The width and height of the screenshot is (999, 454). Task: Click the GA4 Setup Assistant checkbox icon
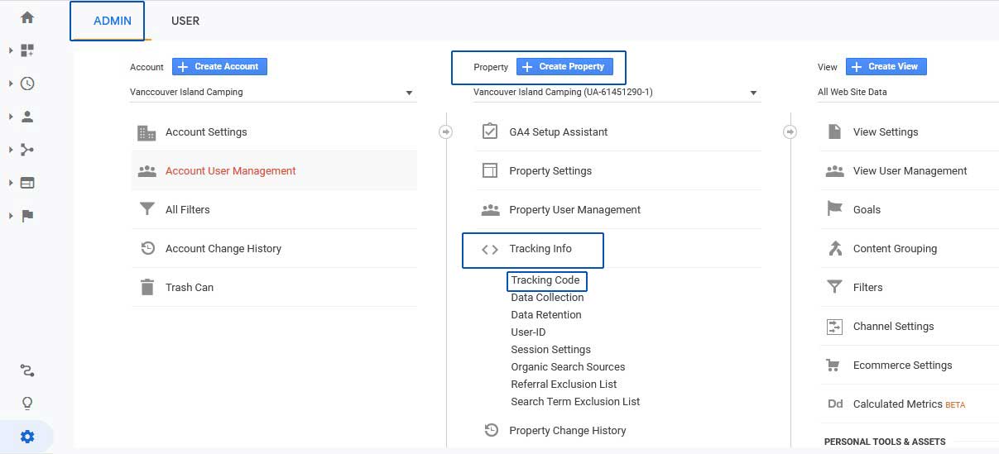tap(490, 132)
